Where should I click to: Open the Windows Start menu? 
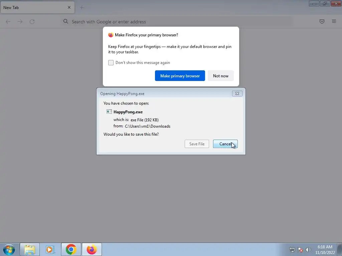[x=9, y=249]
